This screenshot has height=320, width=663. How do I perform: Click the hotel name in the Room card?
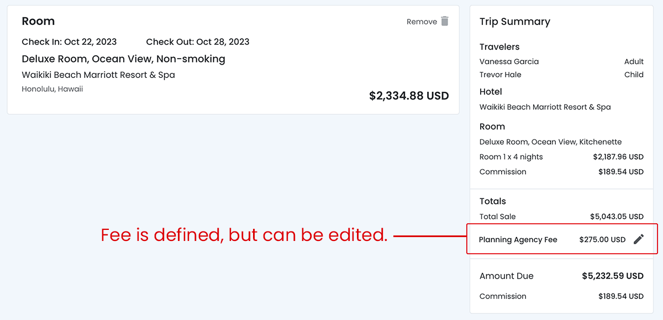[98, 75]
